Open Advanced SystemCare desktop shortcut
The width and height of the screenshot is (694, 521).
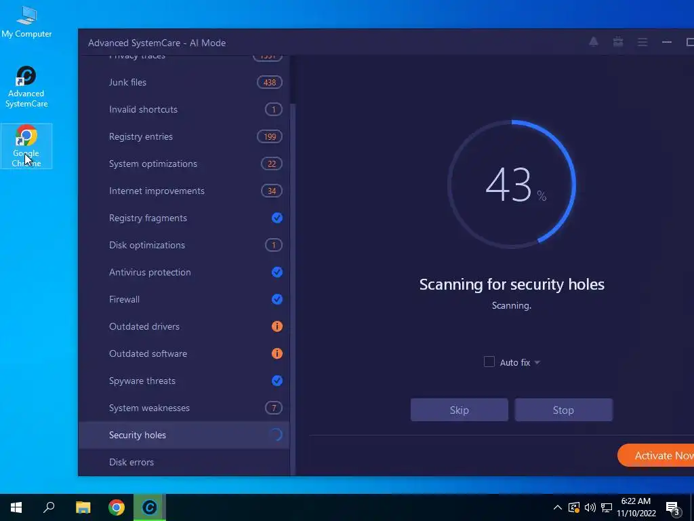26,87
